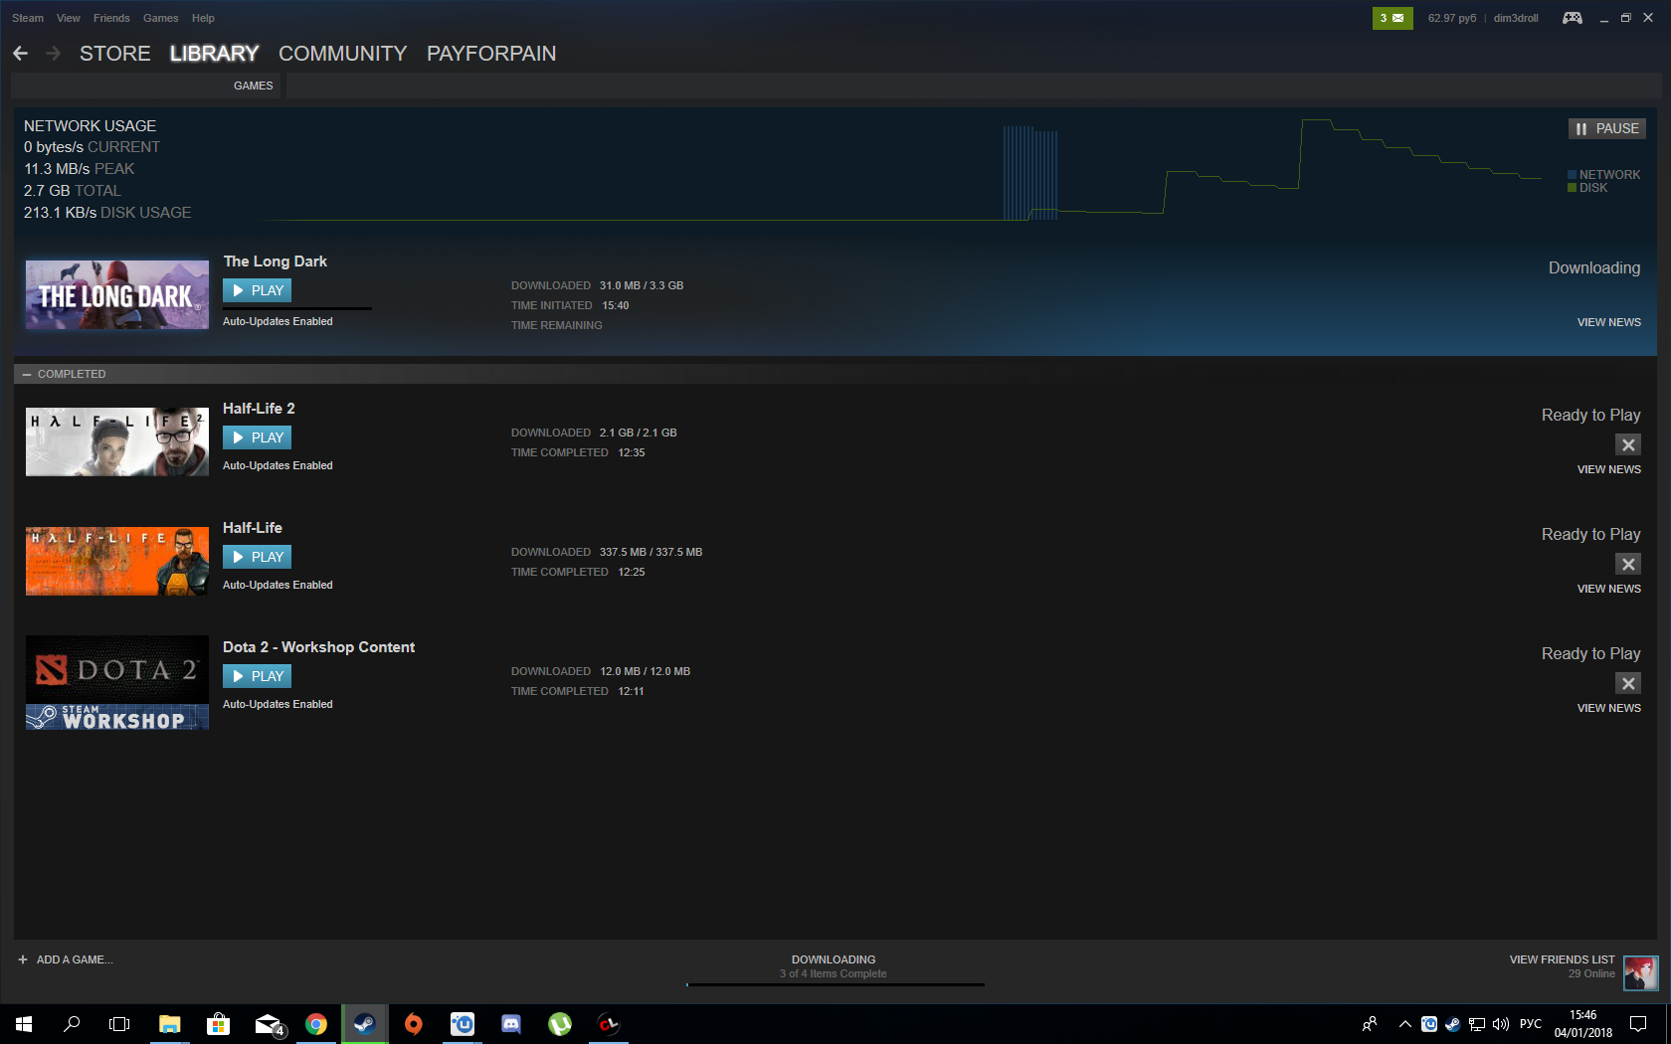Click Steam icon in system tray
This screenshot has height=1044, width=1671.
pyautogui.click(x=1453, y=1024)
